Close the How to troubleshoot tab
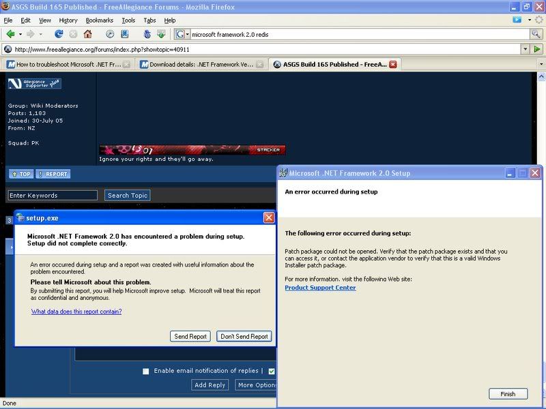This screenshot has width=546, height=409. tap(126, 64)
